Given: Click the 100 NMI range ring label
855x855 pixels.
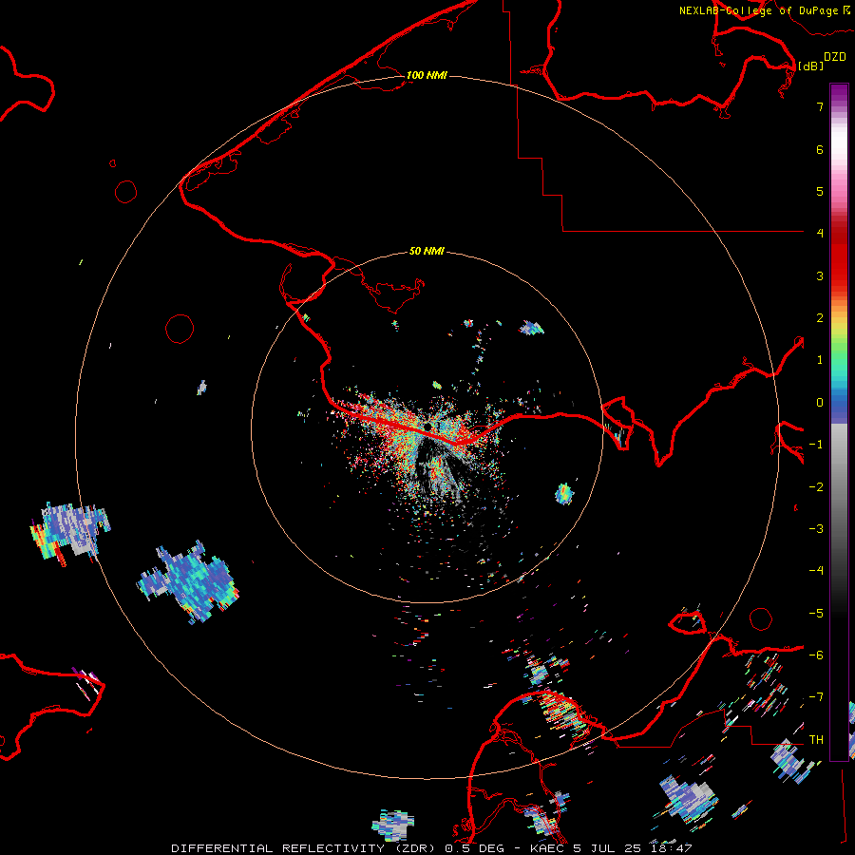Looking at the screenshot, I should [x=427, y=75].
